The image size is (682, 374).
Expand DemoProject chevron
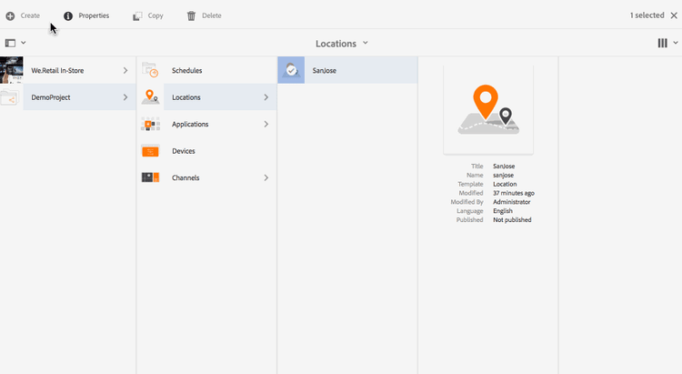pyautogui.click(x=125, y=97)
